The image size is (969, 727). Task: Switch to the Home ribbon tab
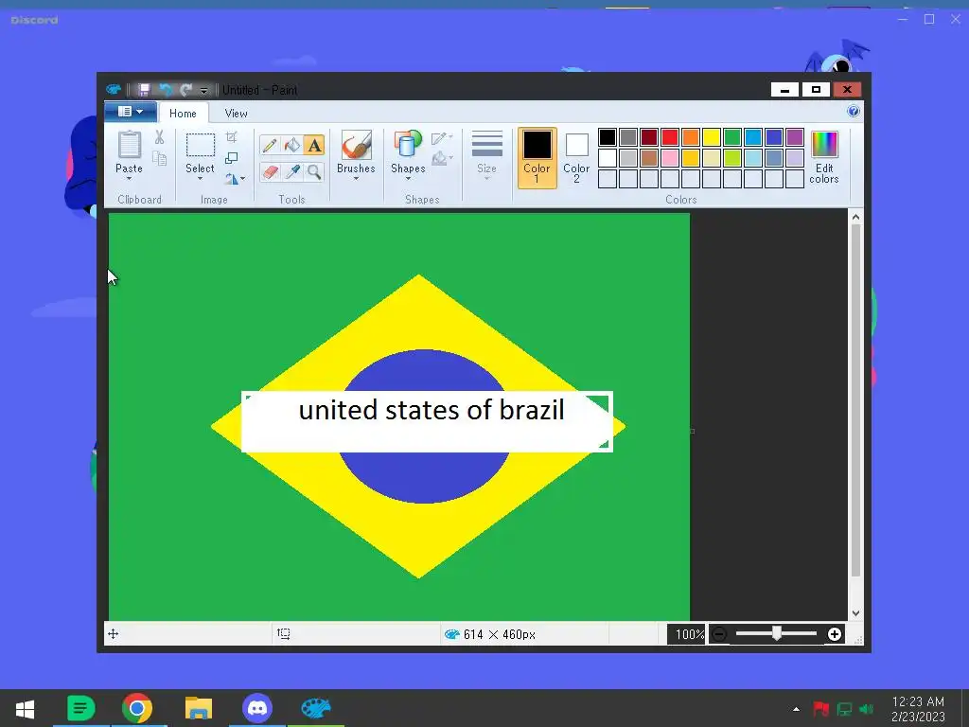pos(183,114)
